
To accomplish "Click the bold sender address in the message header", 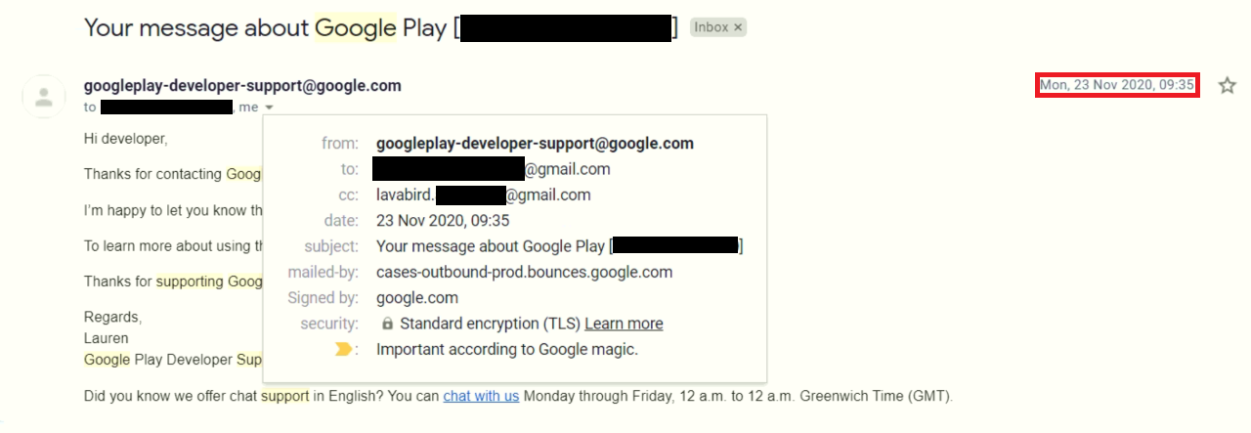I will click(x=242, y=86).
